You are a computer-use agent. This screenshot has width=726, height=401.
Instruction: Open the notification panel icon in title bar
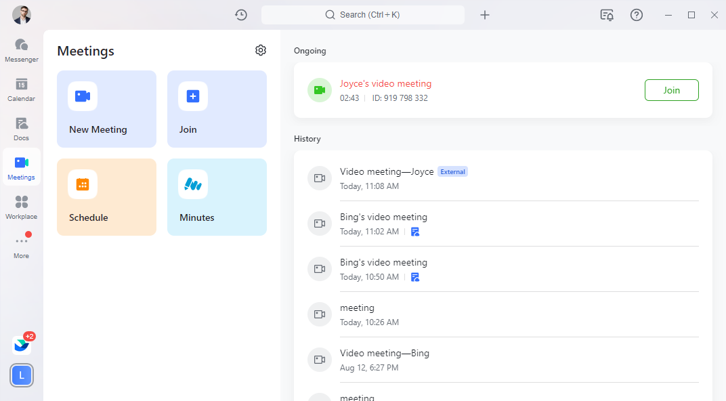click(607, 15)
